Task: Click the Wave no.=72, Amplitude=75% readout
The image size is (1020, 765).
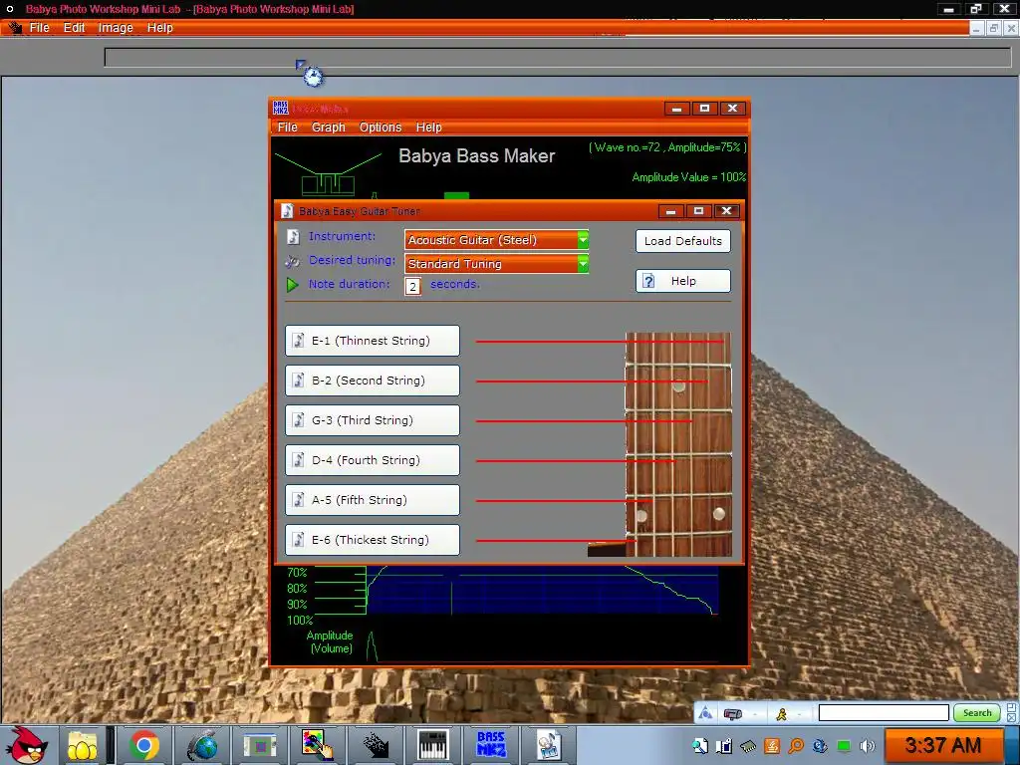Action: tap(667, 147)
